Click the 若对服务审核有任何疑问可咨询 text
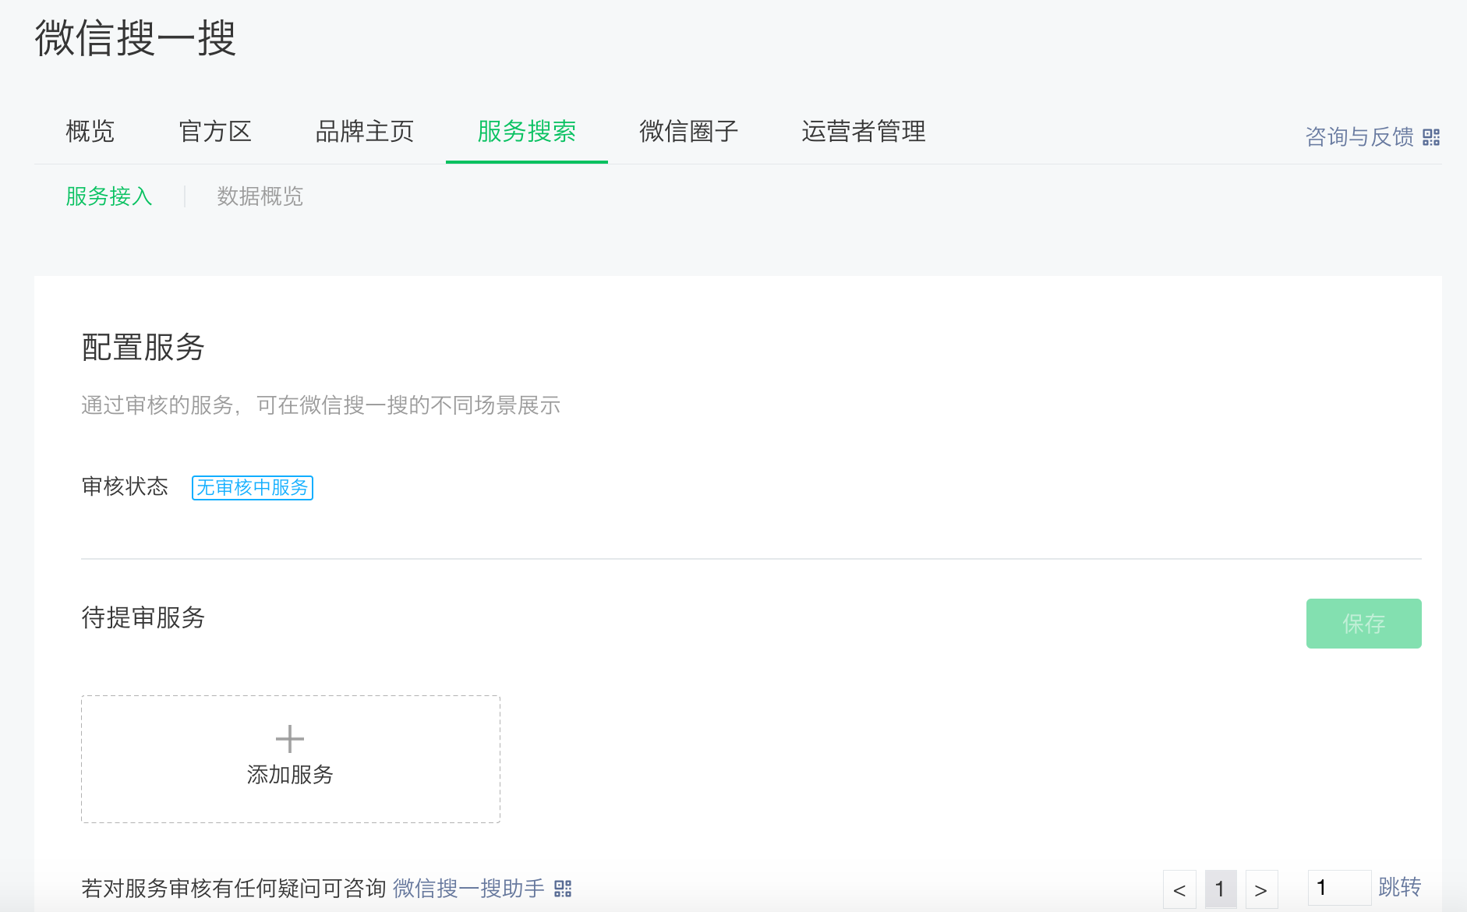The width and height of the screenshot is (1467, 912). coord(234,889)
